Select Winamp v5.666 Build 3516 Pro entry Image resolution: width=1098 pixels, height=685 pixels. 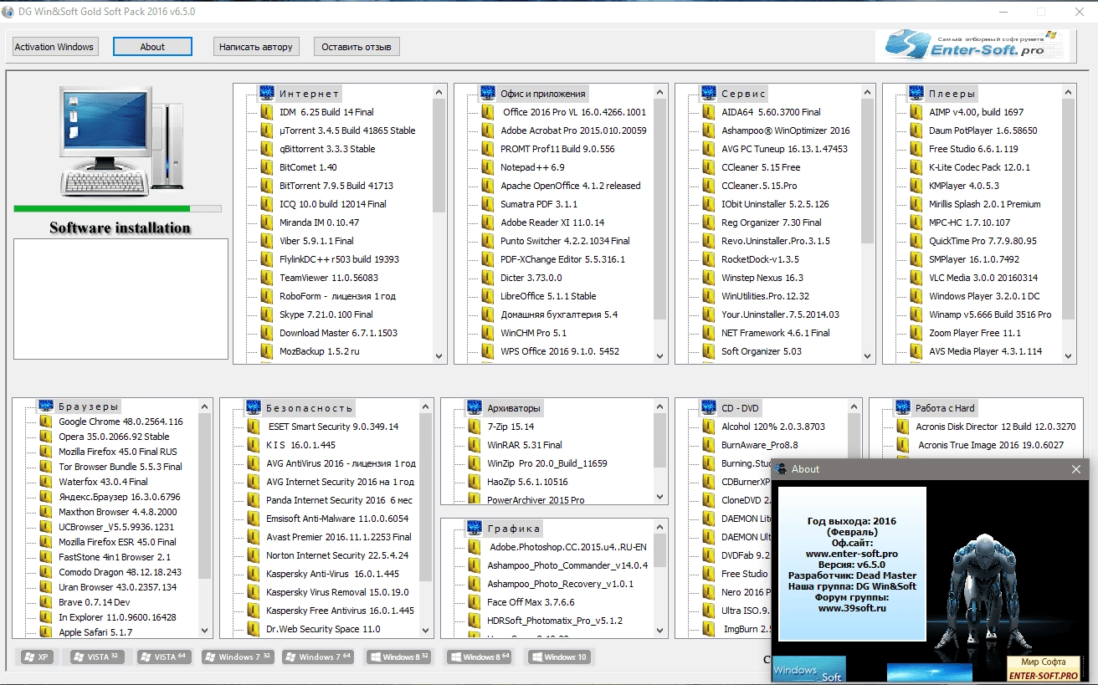pos(990,314)
